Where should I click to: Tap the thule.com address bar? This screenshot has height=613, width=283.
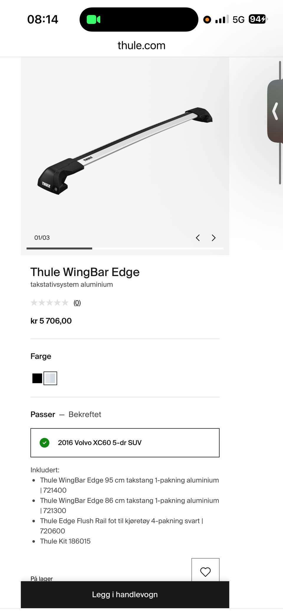tap(141, 45)
